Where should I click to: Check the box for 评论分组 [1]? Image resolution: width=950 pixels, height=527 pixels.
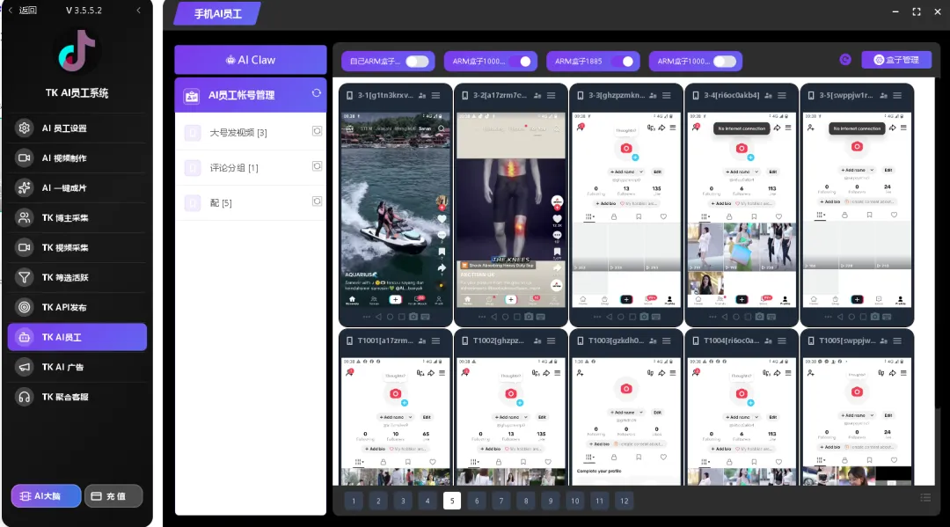tap(317, 166)
